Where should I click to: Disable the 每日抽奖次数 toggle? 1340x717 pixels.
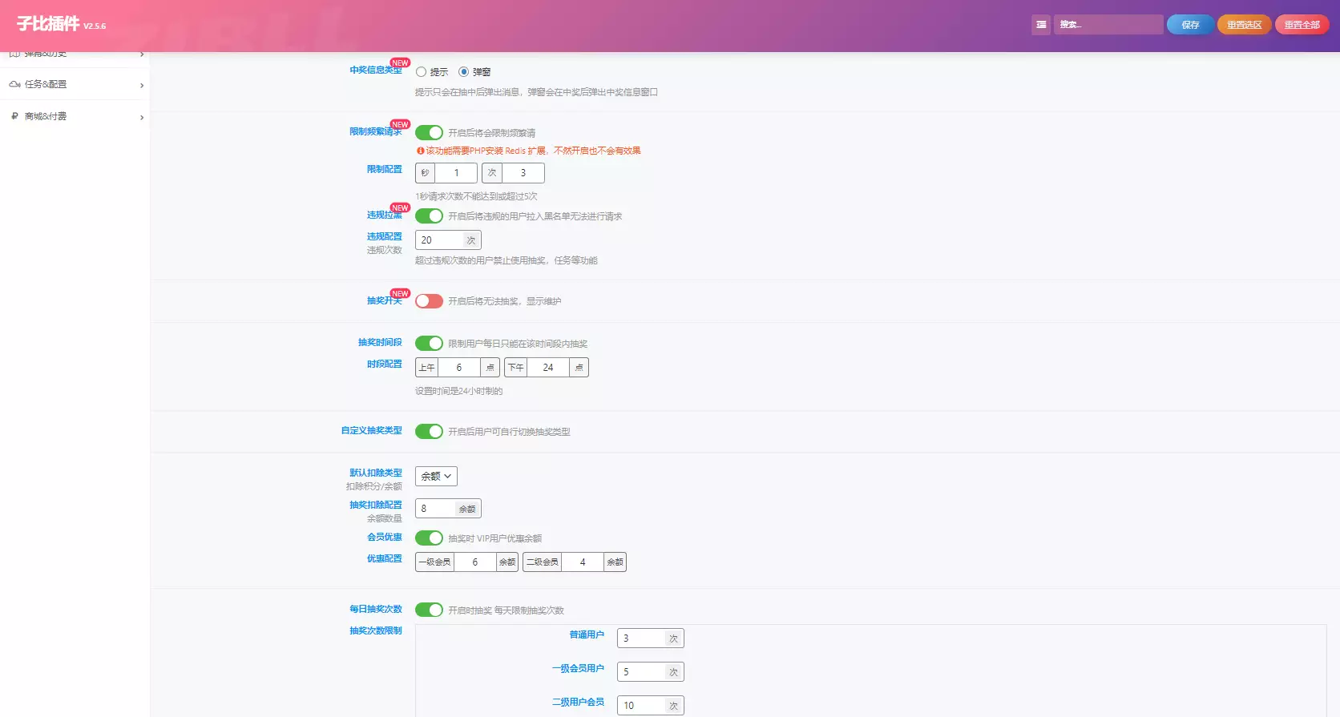point(429,610)
